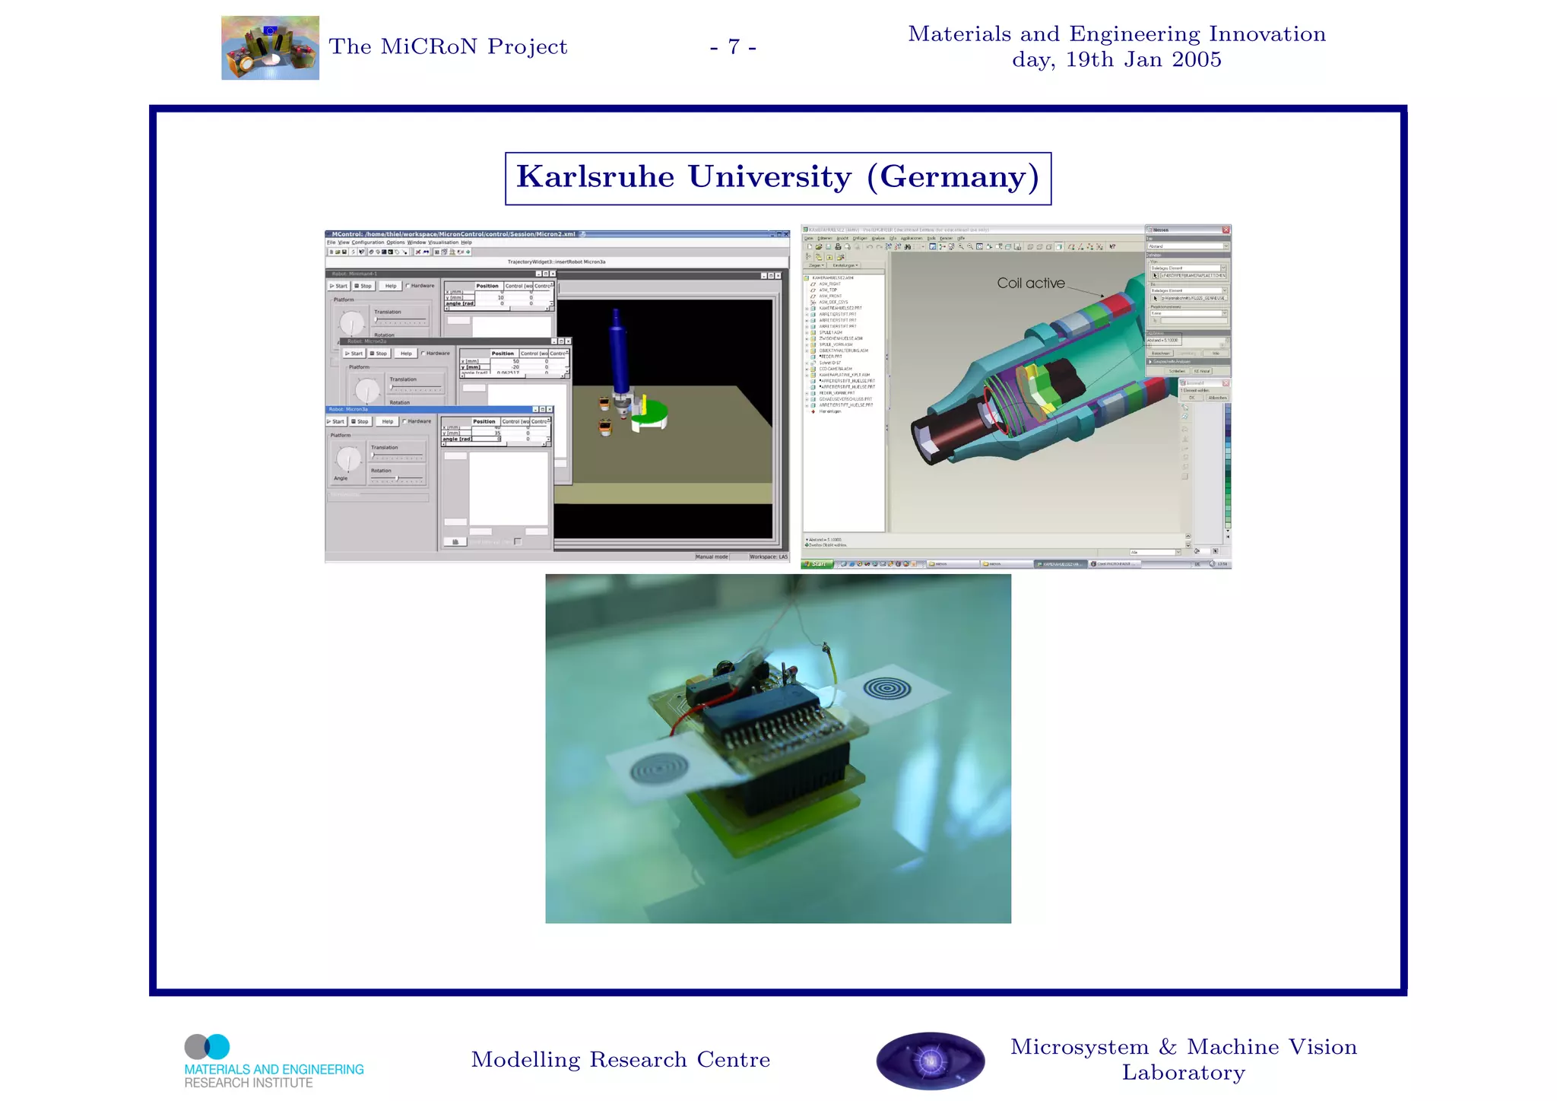
Task: Click the Refit view icon in Pro/ENGINEER
Action: 979,246
